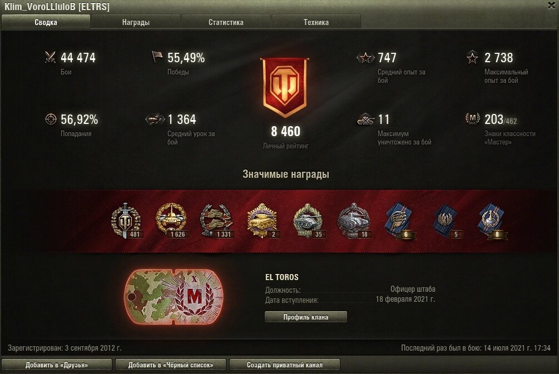
Task: Close the player profile window
Action: (552, 6)
